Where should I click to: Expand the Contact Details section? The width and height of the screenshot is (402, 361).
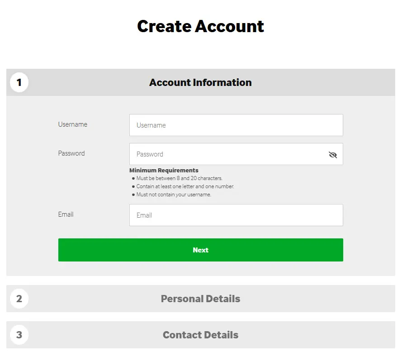pyautogui.click(x=200, y=335)
